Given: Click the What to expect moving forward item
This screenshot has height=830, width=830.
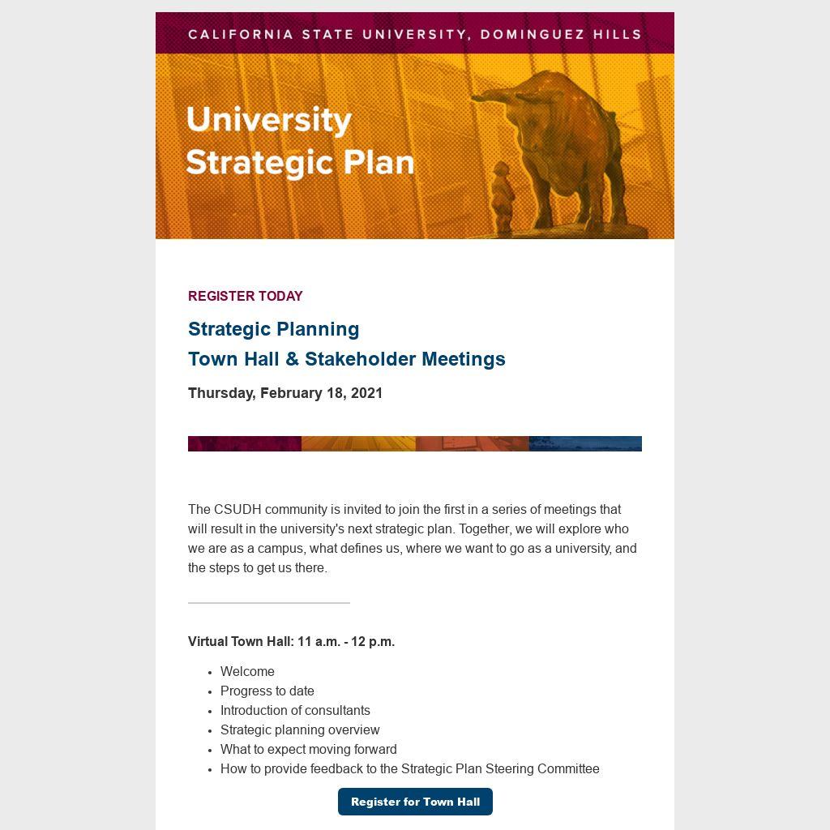Looking at the screenshot, I should tap(309, 750).
